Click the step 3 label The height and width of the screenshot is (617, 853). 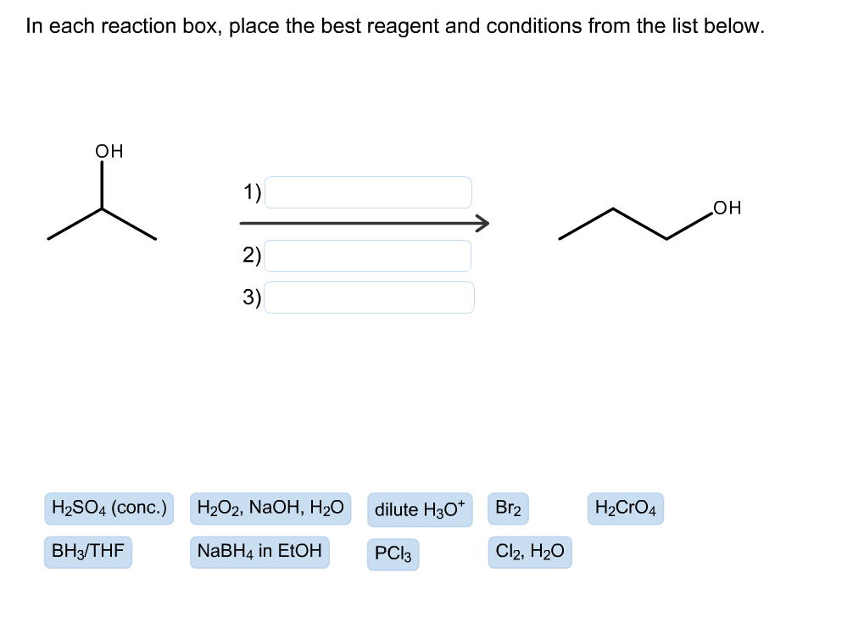(x=250, y=297)
